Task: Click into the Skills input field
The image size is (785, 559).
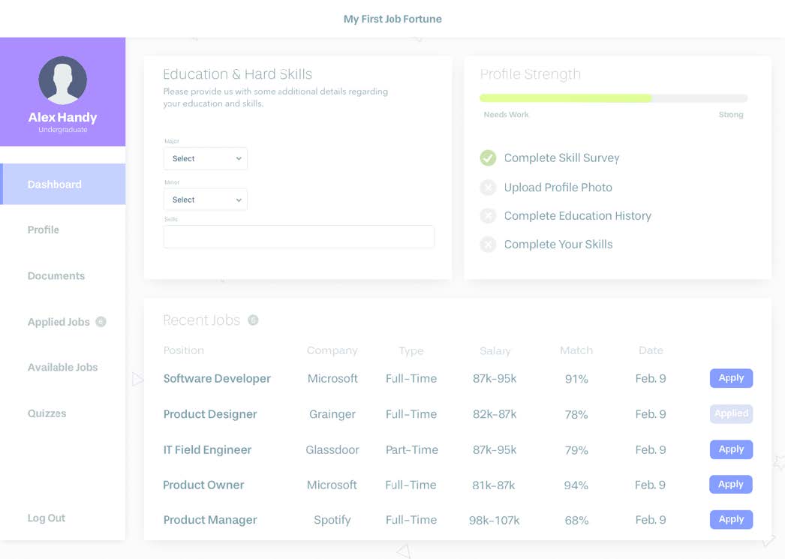Action: [x=298, y=237]
